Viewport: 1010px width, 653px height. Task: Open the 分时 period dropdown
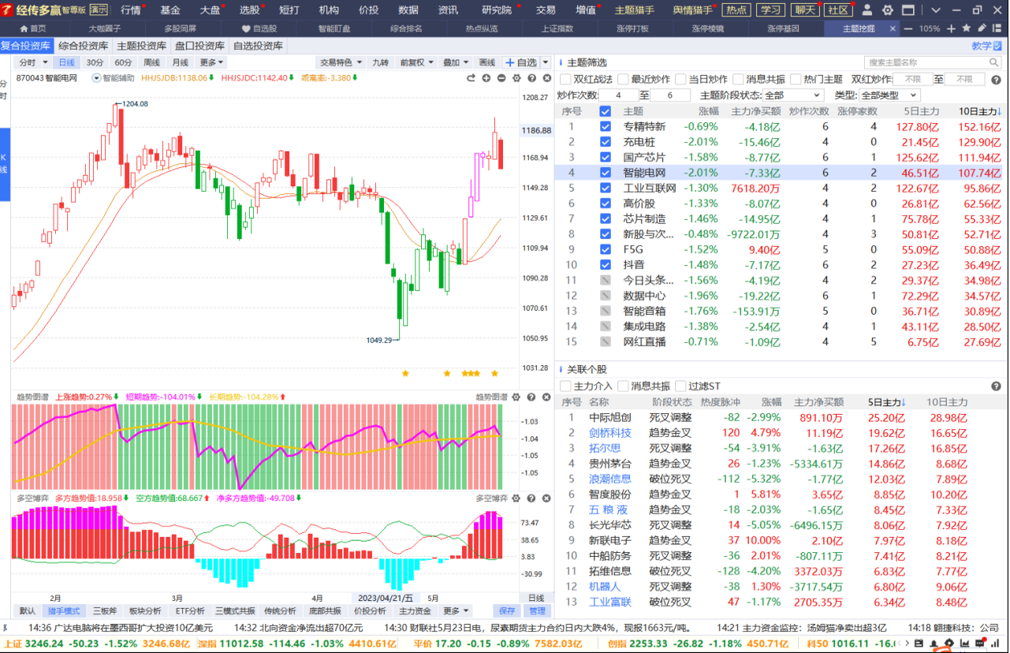33,62
